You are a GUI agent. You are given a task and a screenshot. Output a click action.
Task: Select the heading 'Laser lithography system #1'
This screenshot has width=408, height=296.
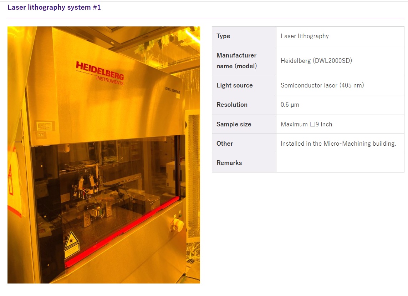54,7
